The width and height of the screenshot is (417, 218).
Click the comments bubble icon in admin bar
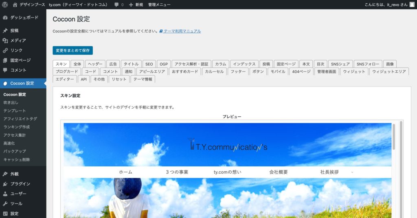tap(117, 4)
